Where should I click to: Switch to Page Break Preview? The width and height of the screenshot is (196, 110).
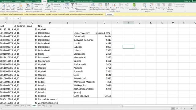(182, 108)
